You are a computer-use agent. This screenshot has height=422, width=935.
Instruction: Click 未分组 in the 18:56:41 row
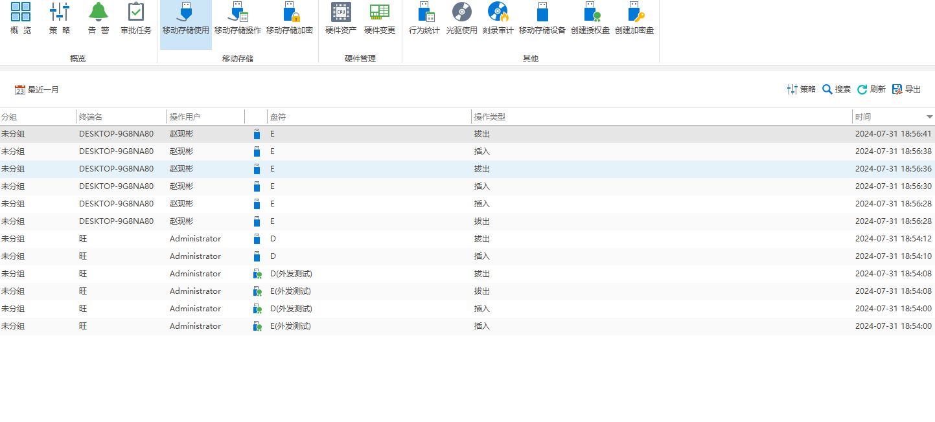[13, 134]
